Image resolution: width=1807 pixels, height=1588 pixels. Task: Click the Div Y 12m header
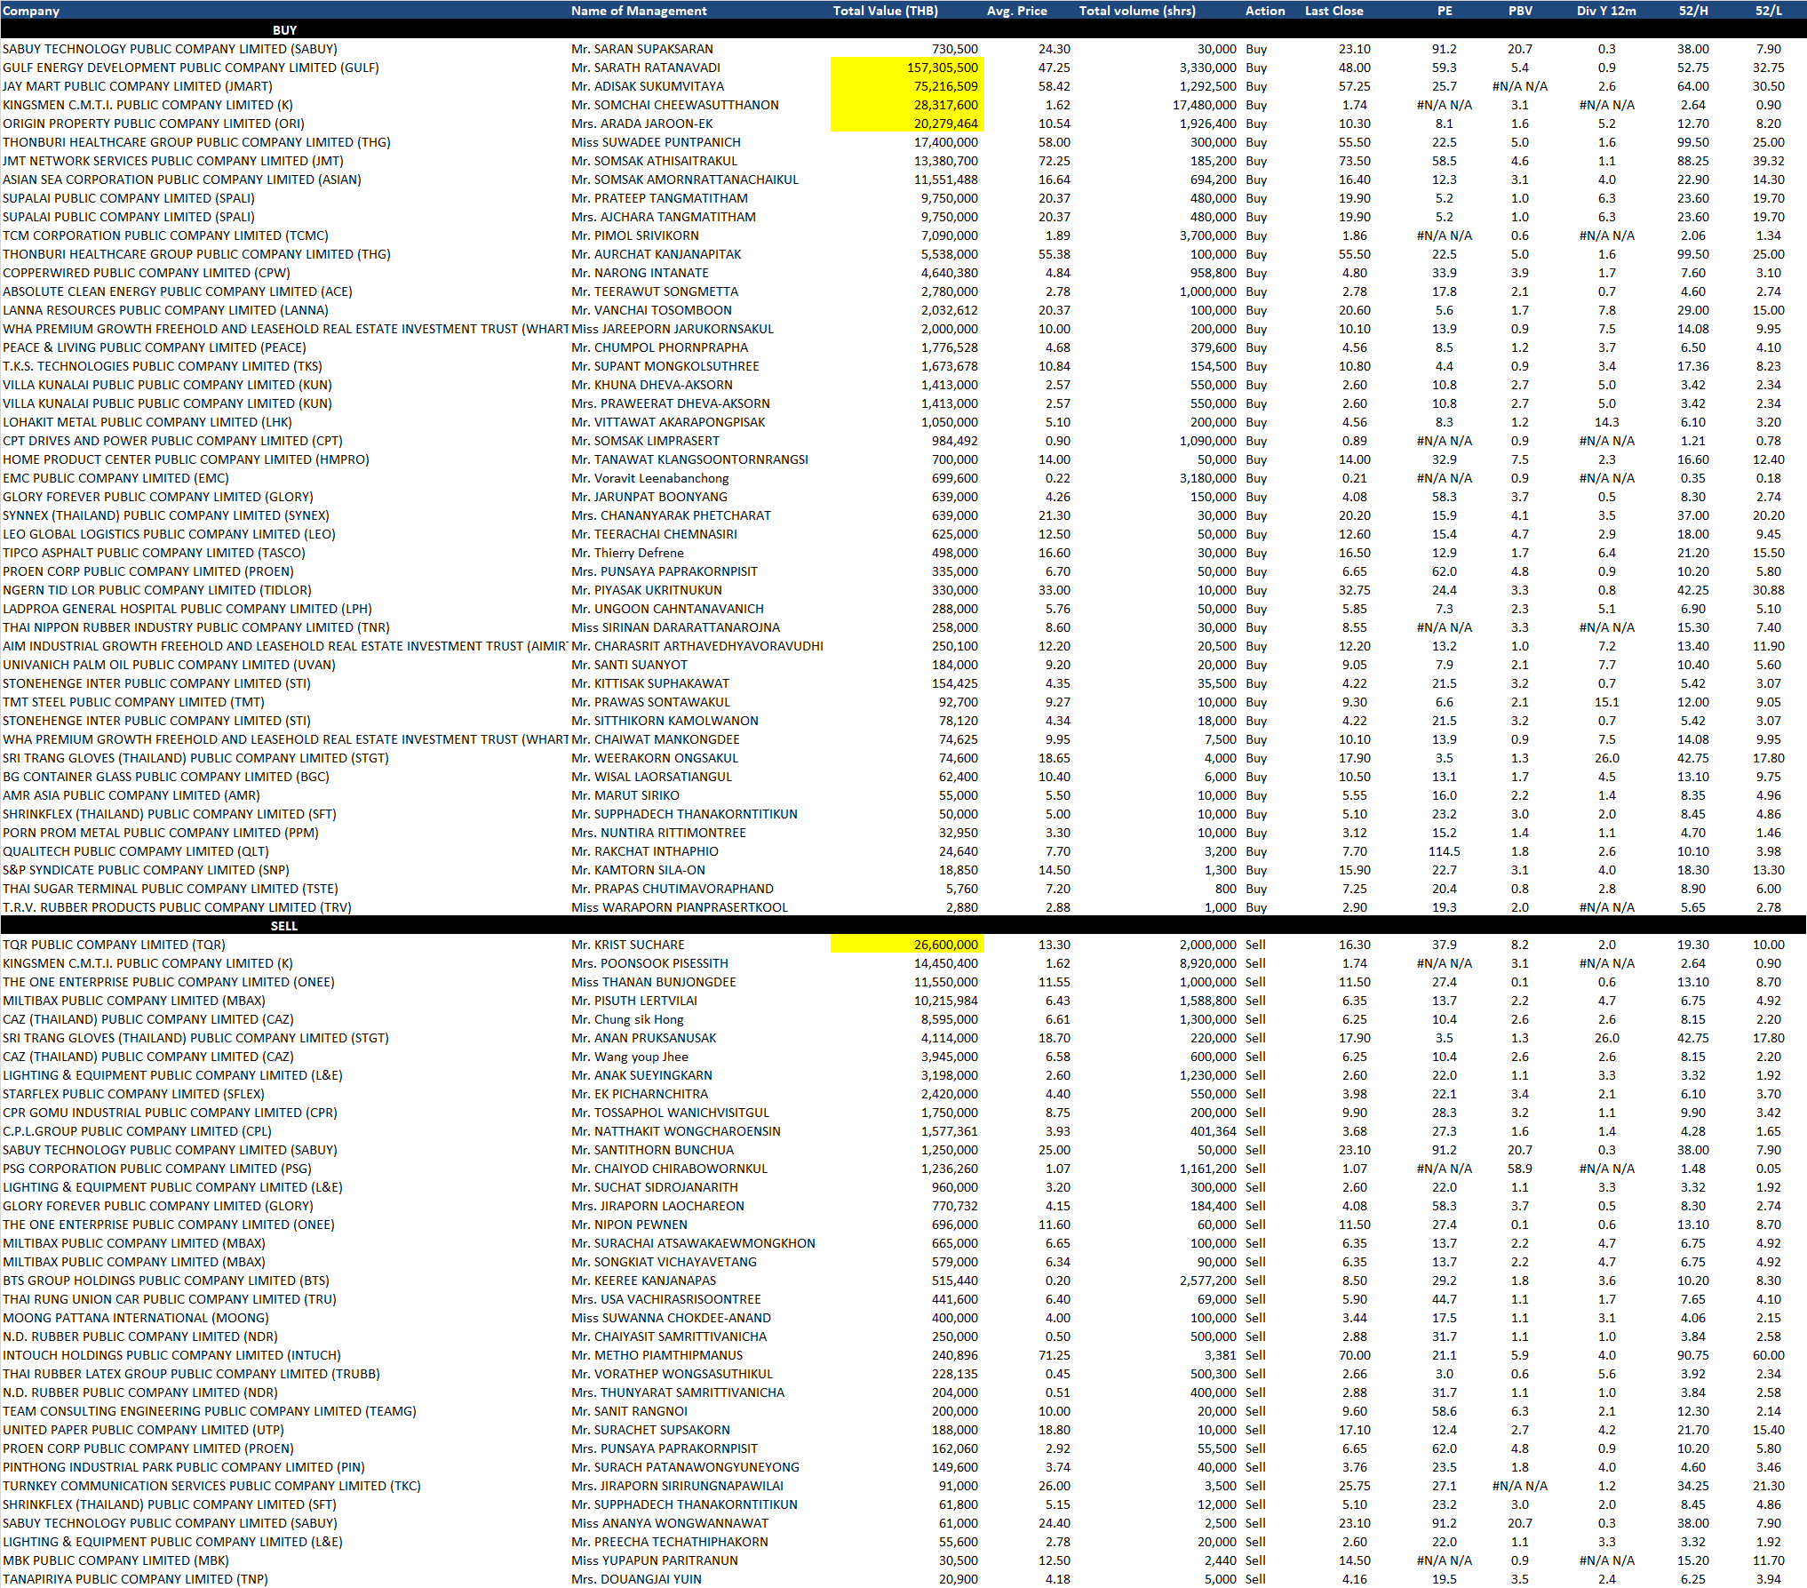coord(1606,11)
